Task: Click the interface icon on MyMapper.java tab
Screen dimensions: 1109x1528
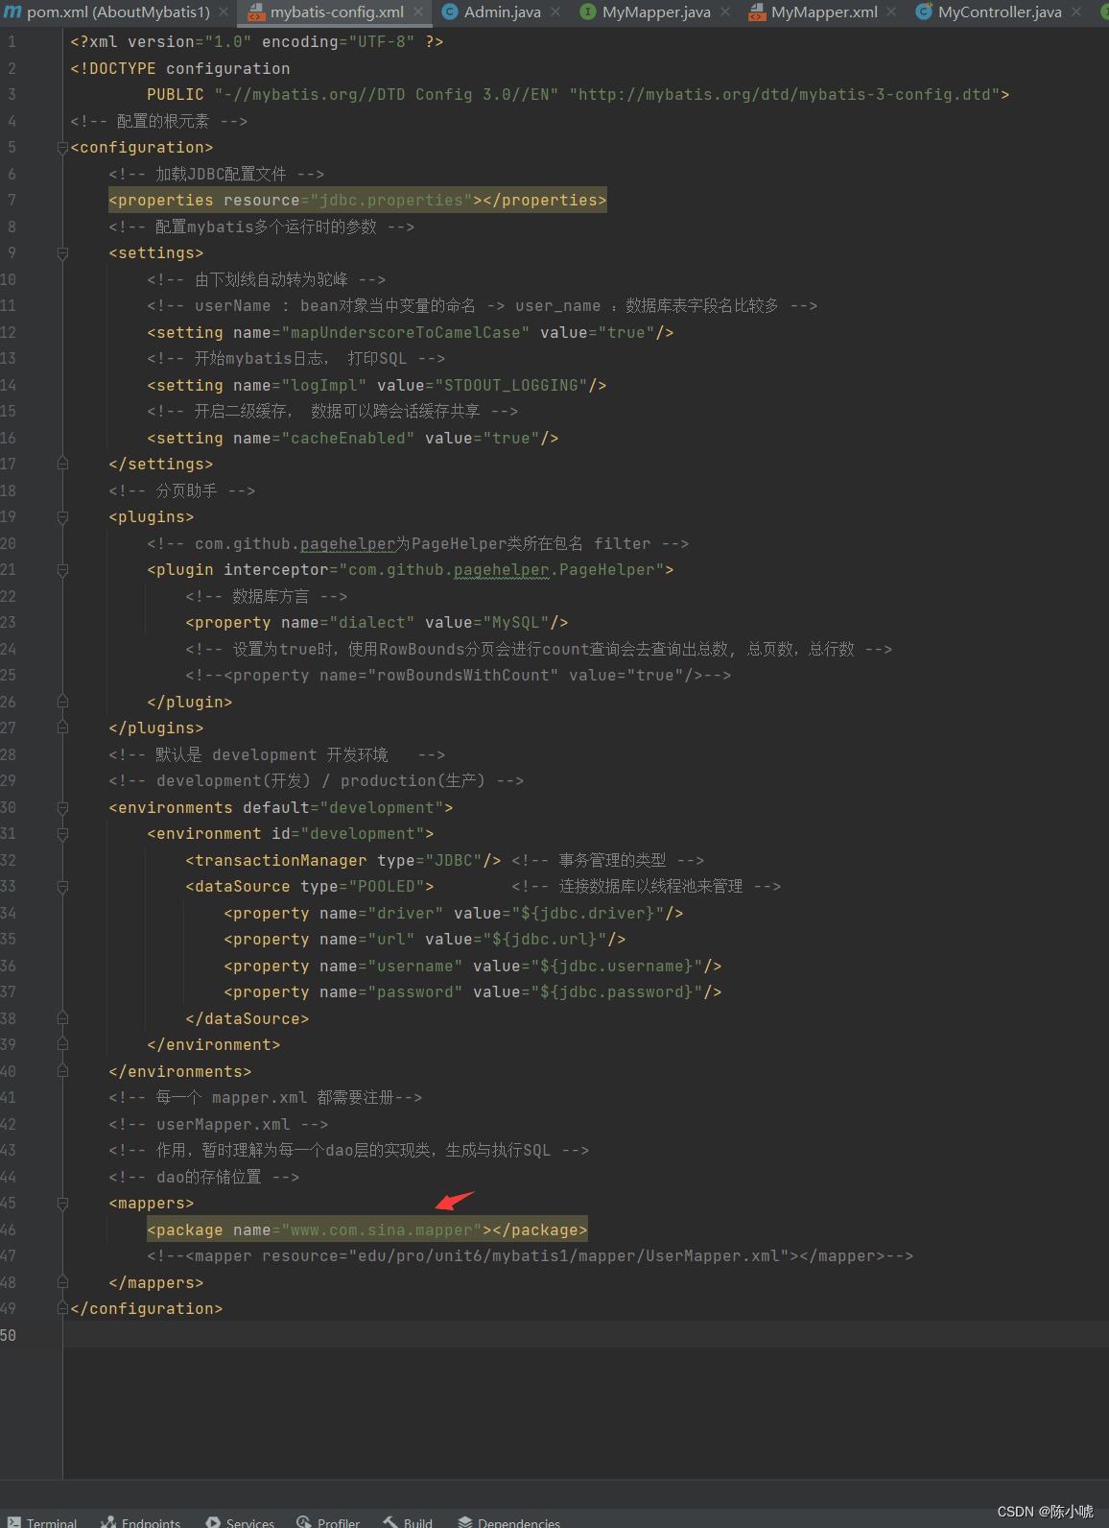Action: (588, 12)
